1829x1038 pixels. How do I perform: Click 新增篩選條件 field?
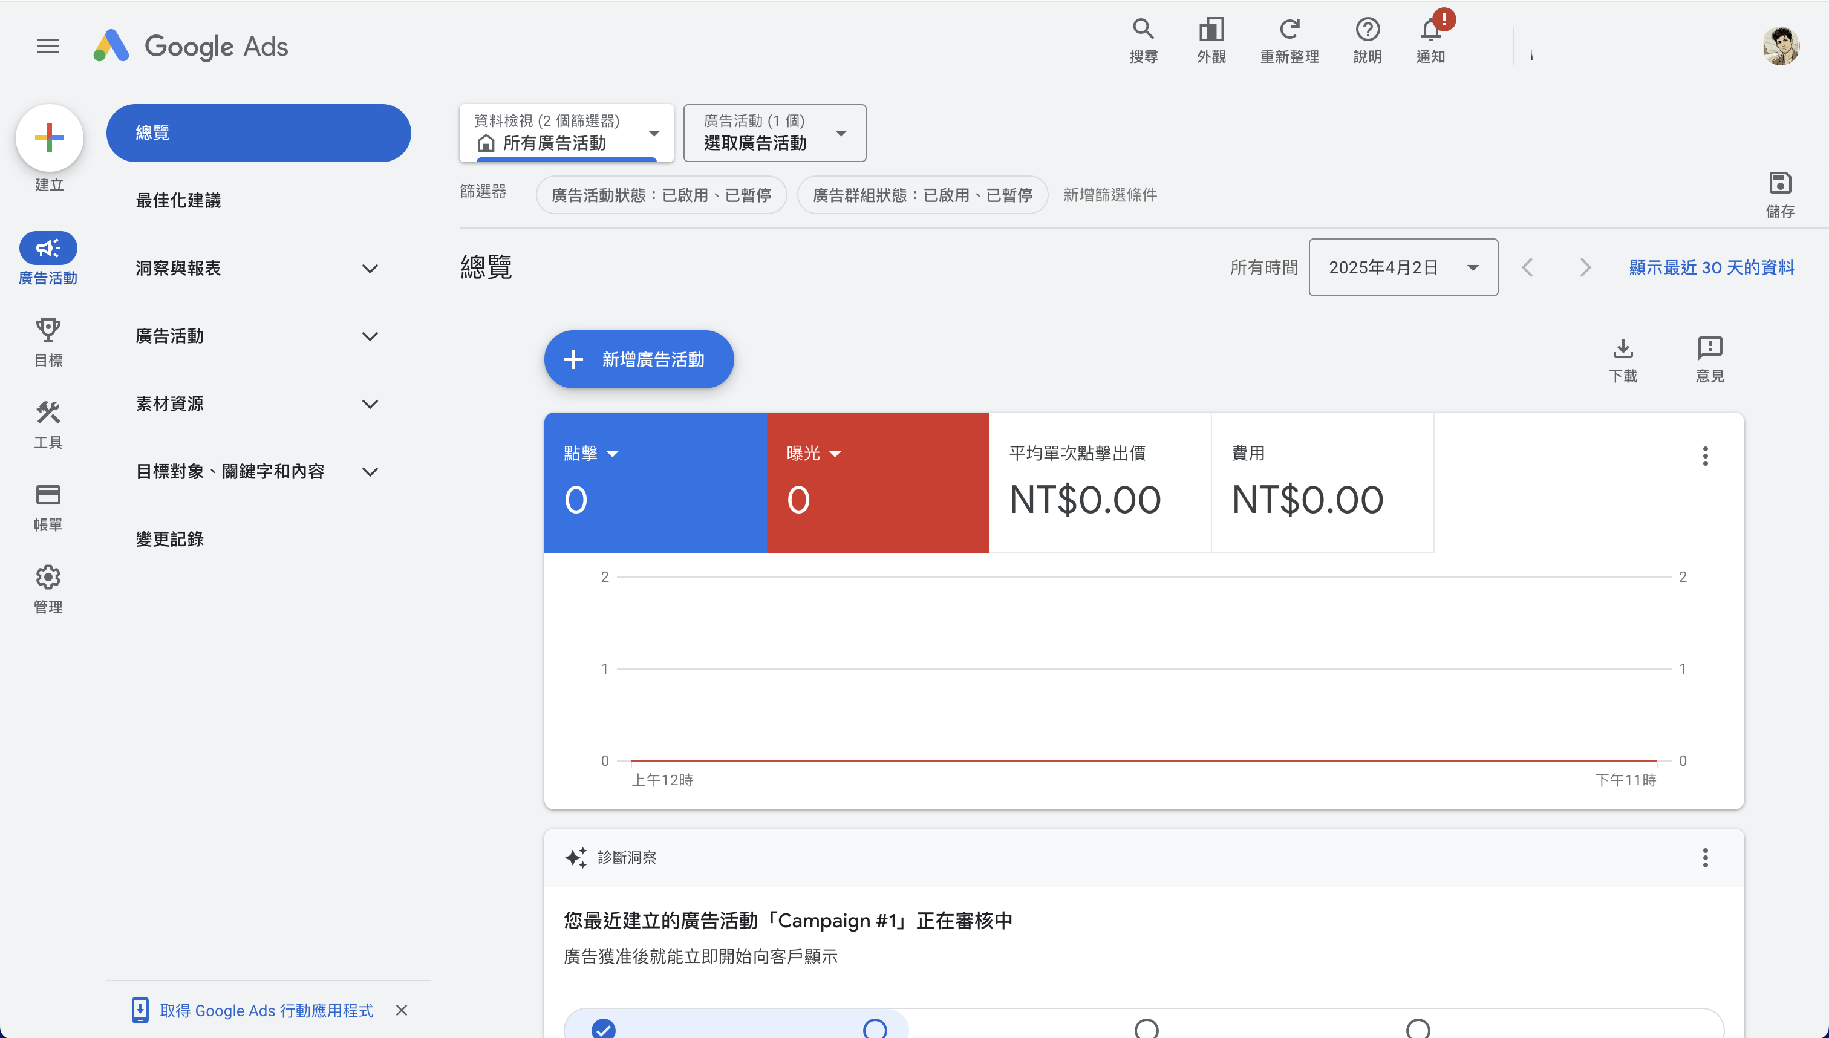click(x=1110, y=195)
